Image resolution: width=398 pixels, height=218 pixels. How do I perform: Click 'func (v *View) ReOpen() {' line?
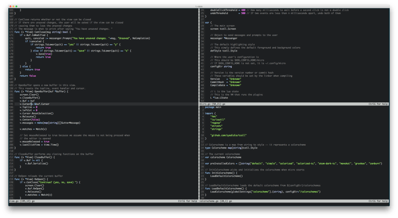pyautogui.click(x=31, y=179)
